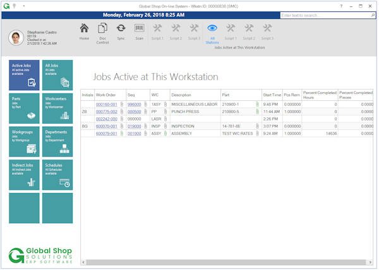Click green paperclip next to part 210900-1
This screenshot has height=270, width=379.
pyautogui.click(x=258, y=104)
